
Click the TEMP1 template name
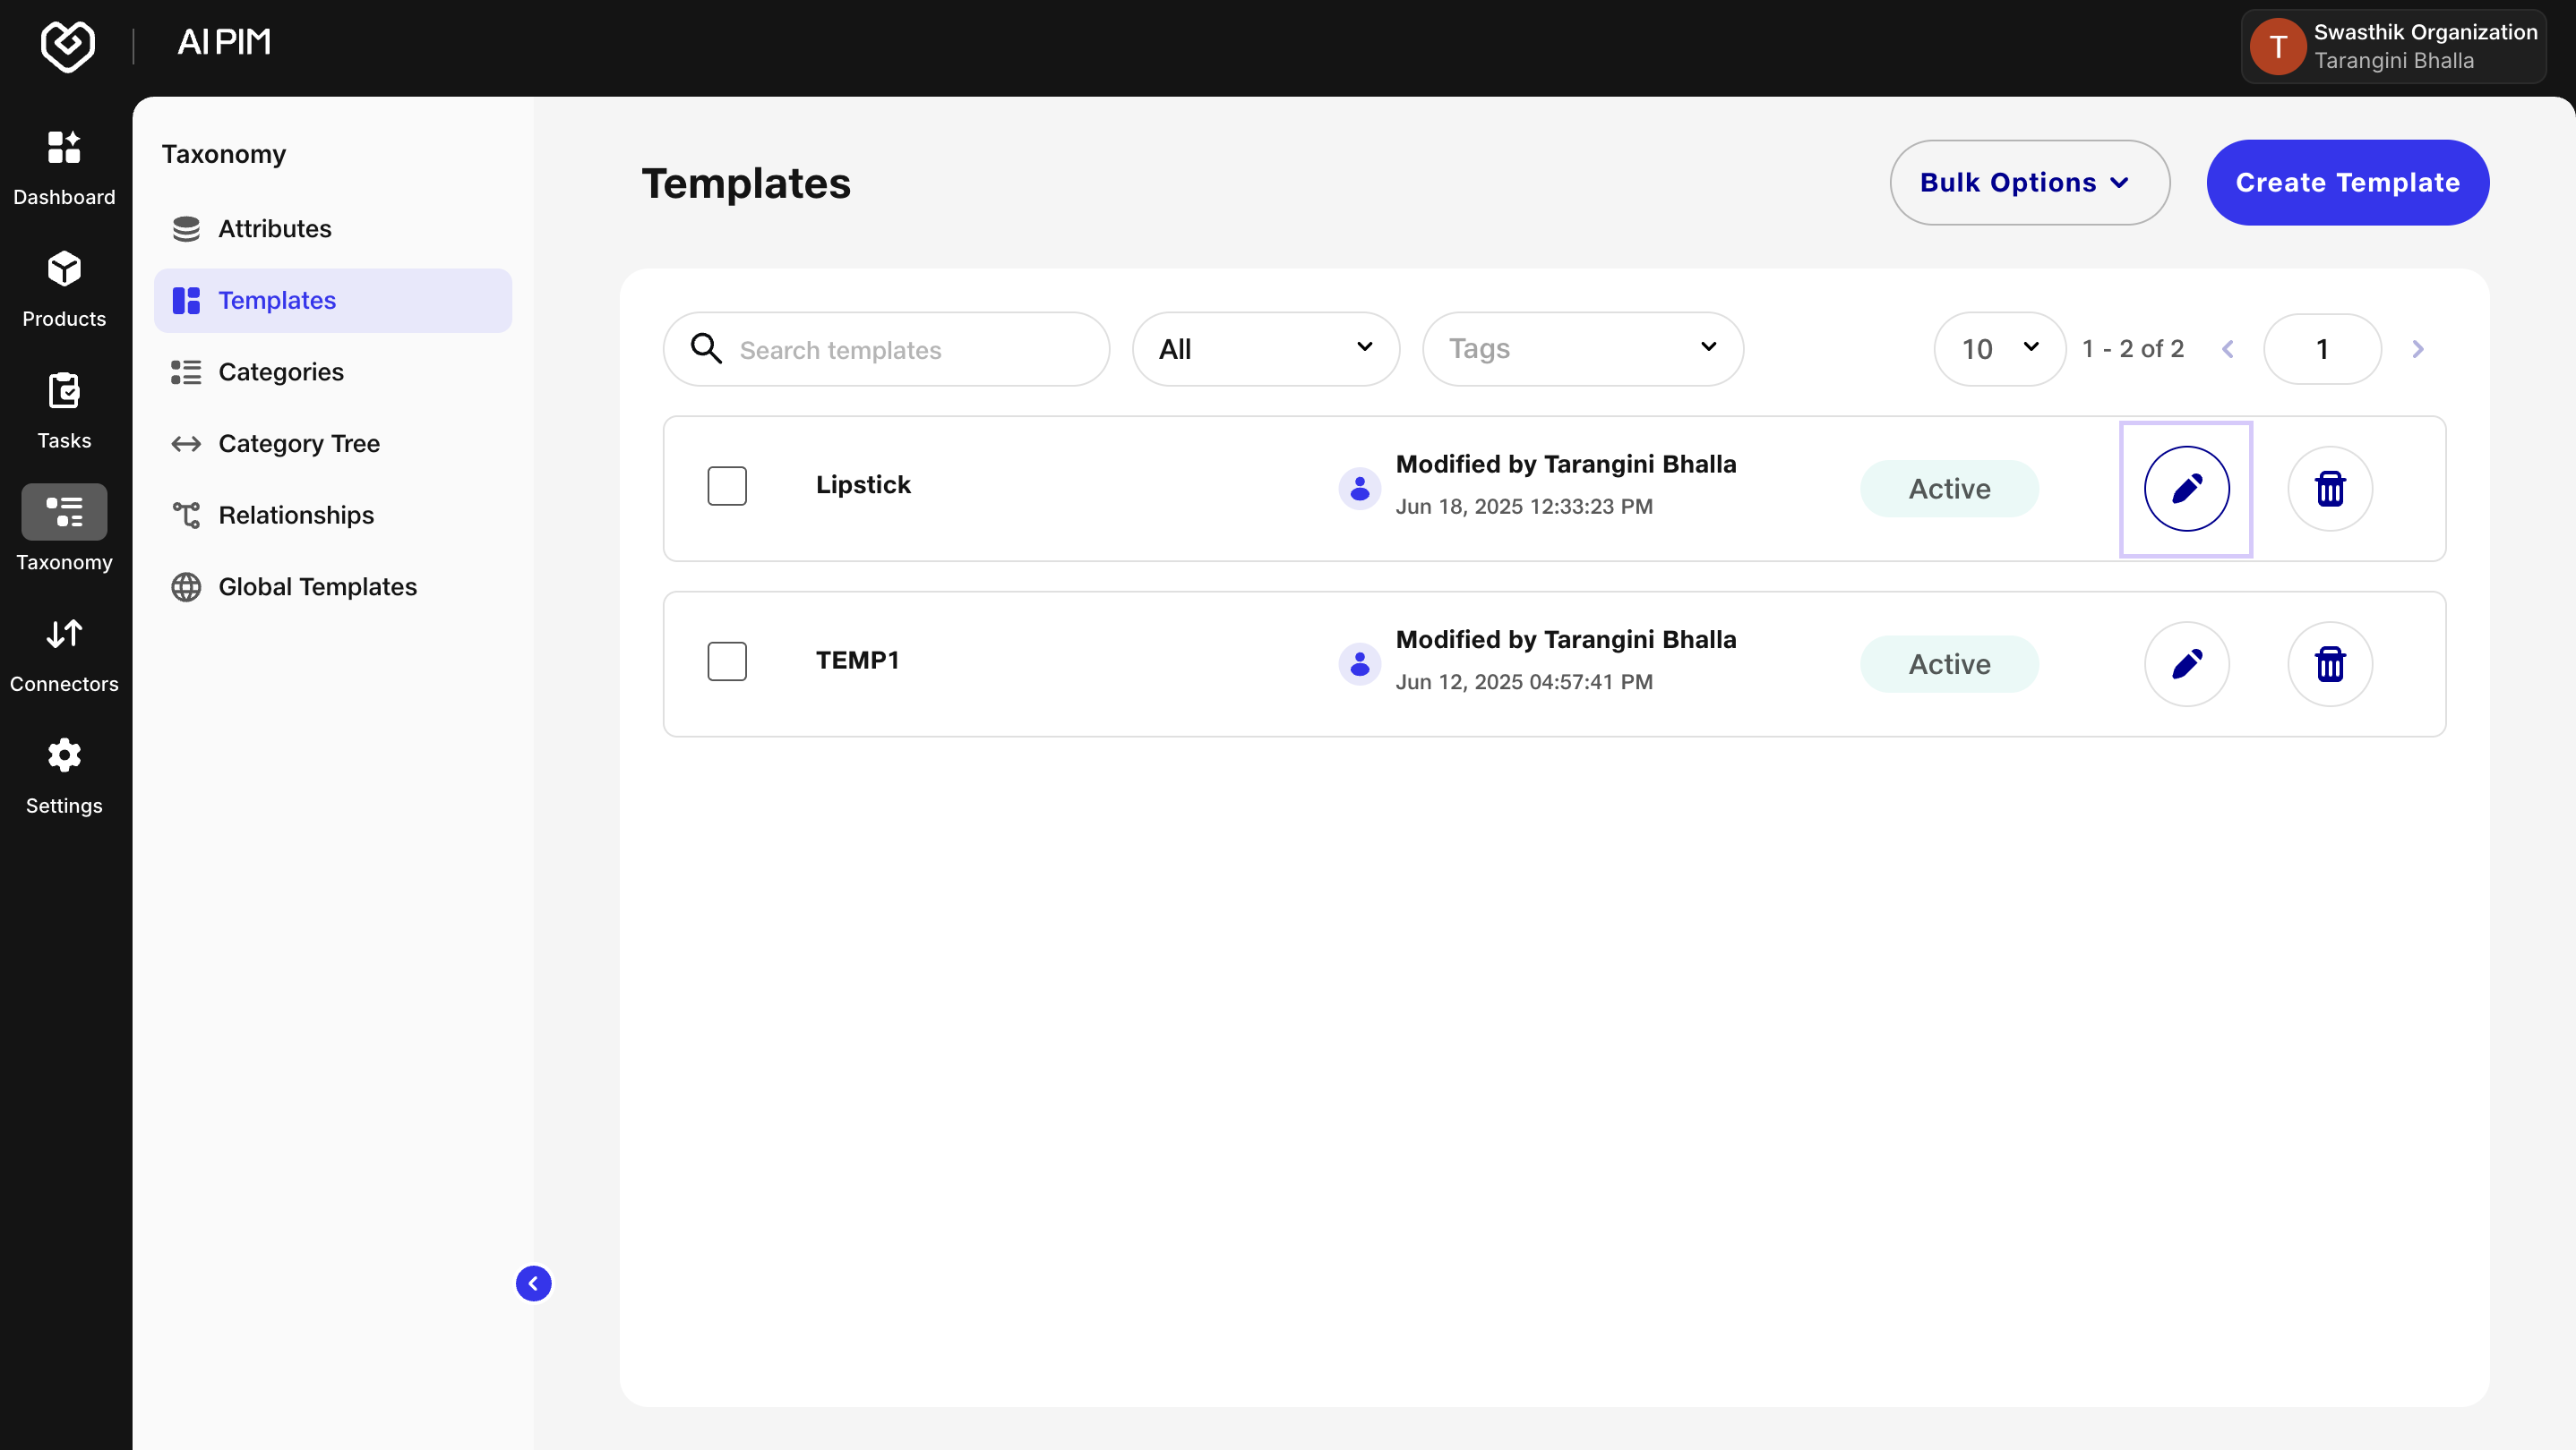pos(857,661)
